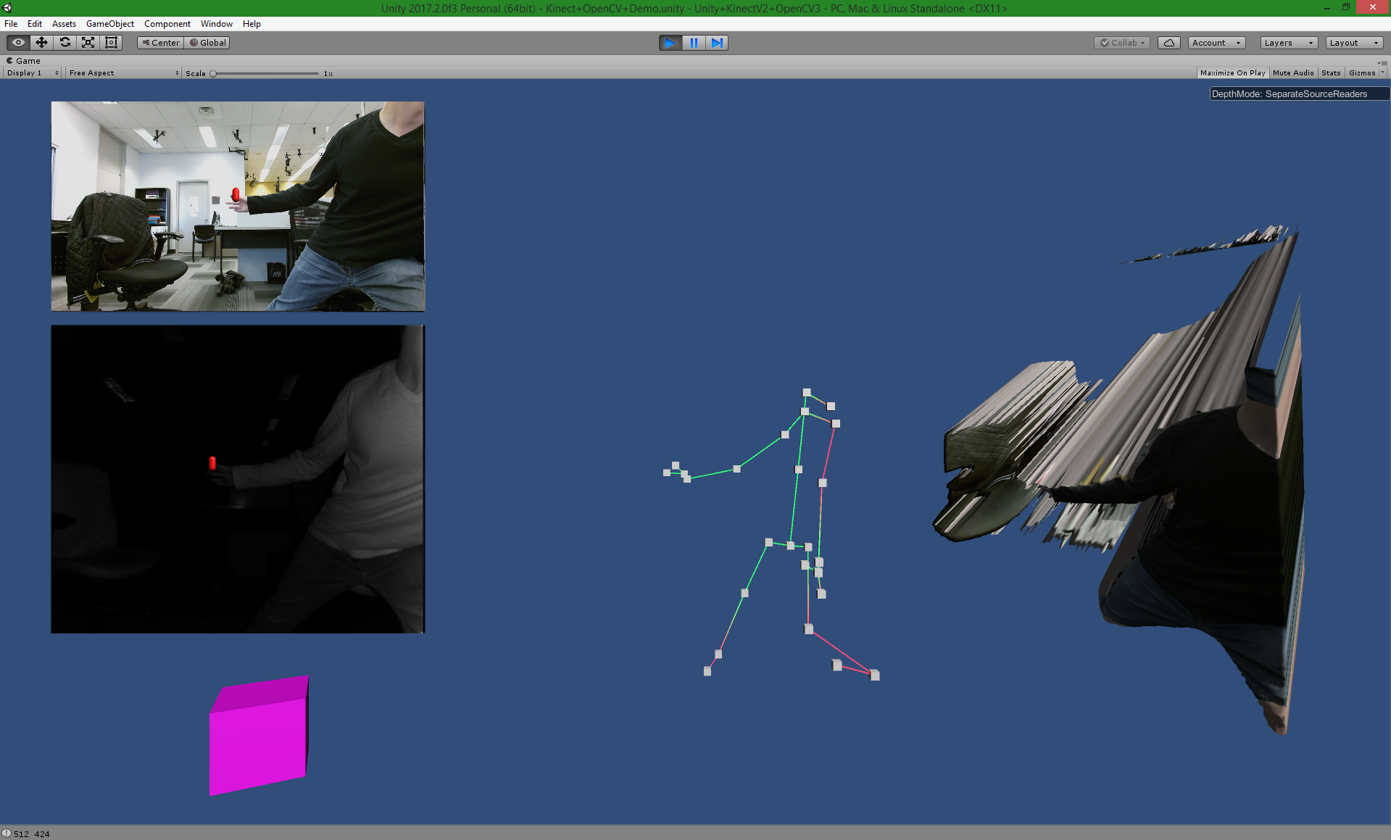Show the Stats overlay
The width and height of the screenshot is (1391, 840).
click(x=1330, y=73)
